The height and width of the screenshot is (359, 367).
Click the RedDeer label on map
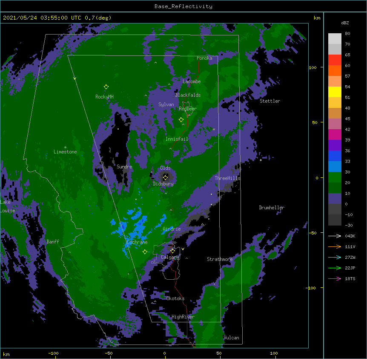pyautogui.click(x=187, y=109)
